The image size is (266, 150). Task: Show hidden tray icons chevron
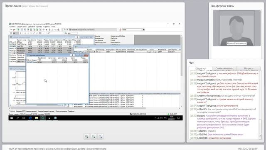point(155,118)
